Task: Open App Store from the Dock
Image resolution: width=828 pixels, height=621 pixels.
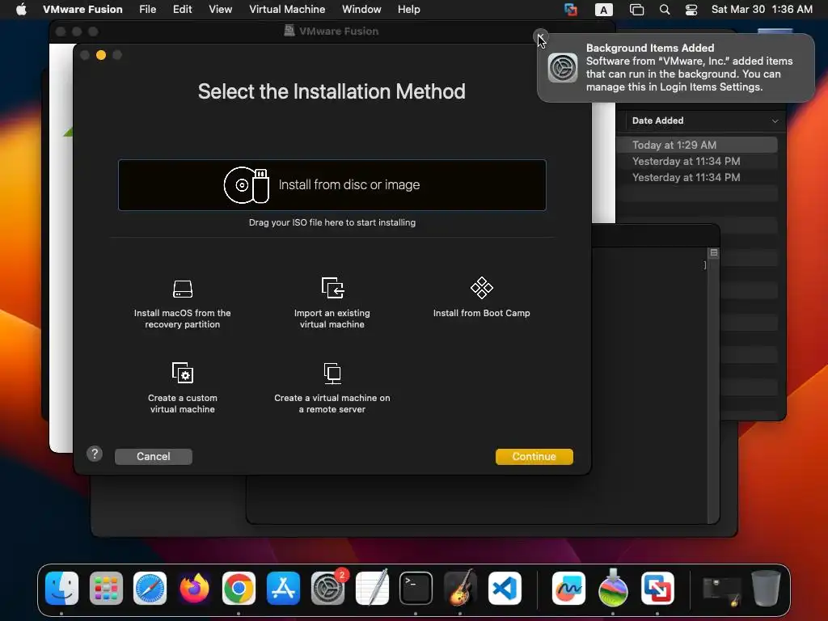Action: click(x=283, y=588)
